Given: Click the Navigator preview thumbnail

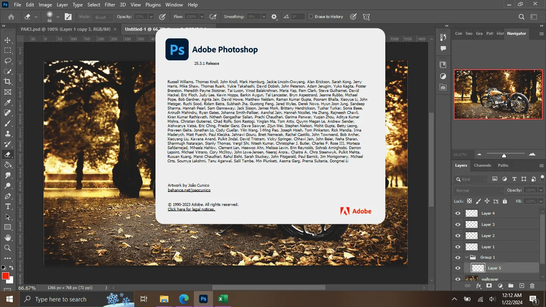Looking at the screenshot, I should (x=498, y=94).
